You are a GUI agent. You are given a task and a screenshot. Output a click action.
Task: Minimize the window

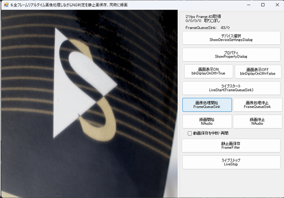tap(249, 5)
